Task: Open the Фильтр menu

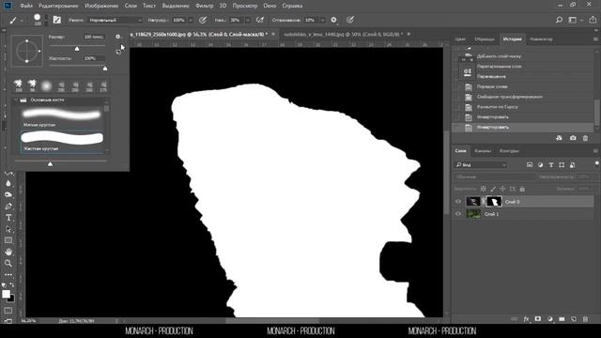Action: pos(205,6)
